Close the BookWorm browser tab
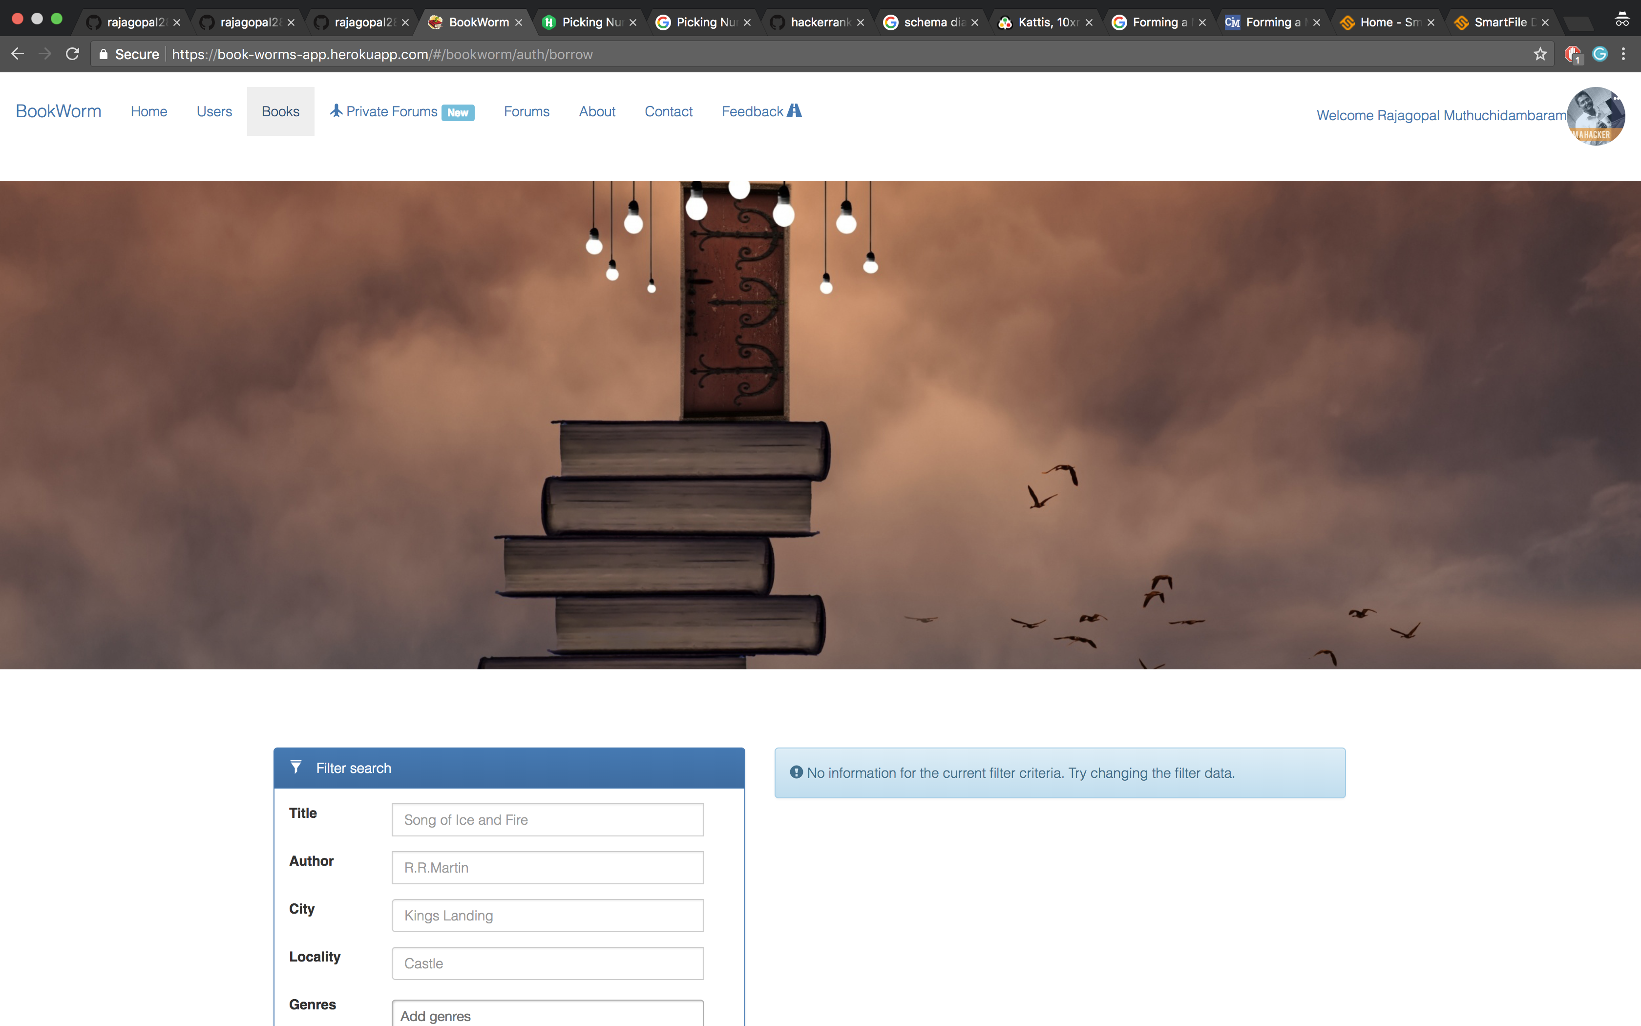1641x1026 pixels. [x=519, y=22]
